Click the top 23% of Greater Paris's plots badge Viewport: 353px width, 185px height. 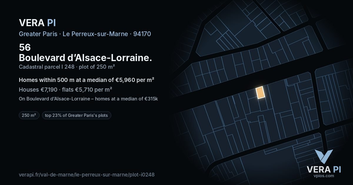click(76, 115)
